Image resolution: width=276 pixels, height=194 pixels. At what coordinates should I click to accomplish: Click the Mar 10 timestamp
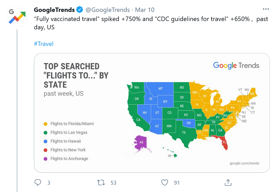coord(145,10)
